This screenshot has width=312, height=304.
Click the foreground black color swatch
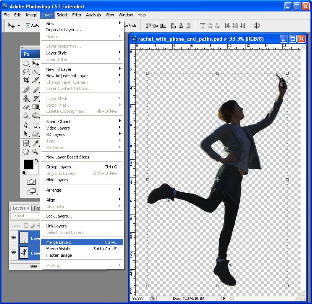(x=28, y=164)
